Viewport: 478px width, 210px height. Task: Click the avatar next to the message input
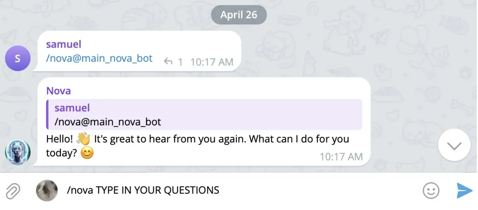pyautogui.click(x=47, y=191)
